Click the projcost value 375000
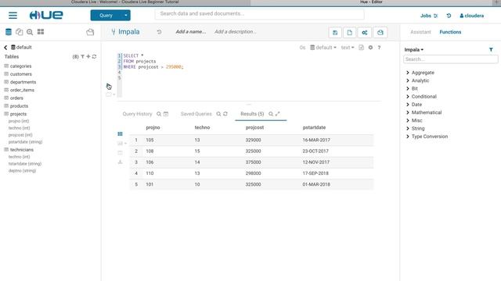The height and width of the screenshot is (281, 501). pyautogui.click(x=253, y=162)
